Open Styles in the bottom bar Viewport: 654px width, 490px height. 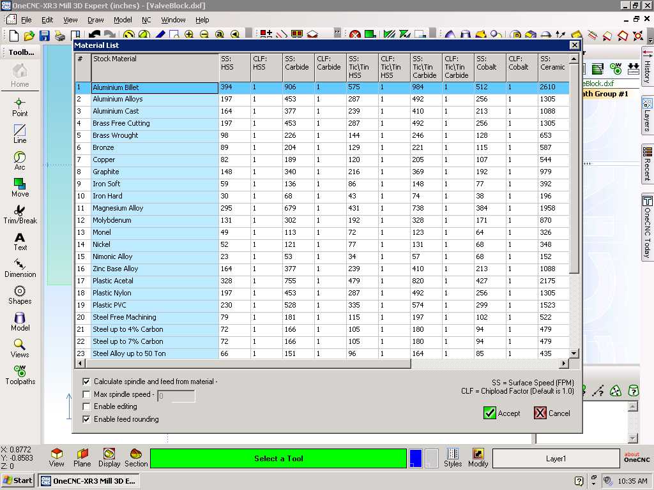[453, 458]
